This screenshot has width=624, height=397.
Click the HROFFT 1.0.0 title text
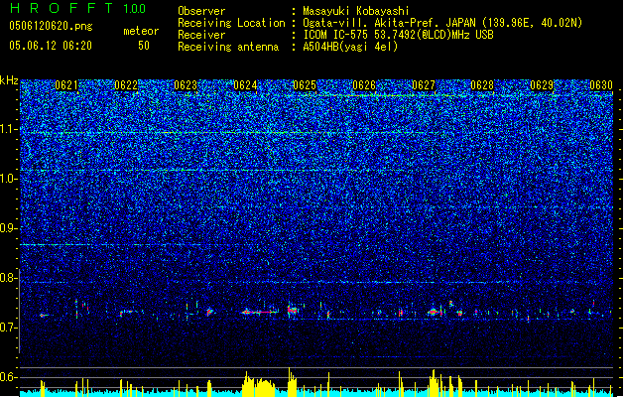pyautogui.click(x=77, y=8)
